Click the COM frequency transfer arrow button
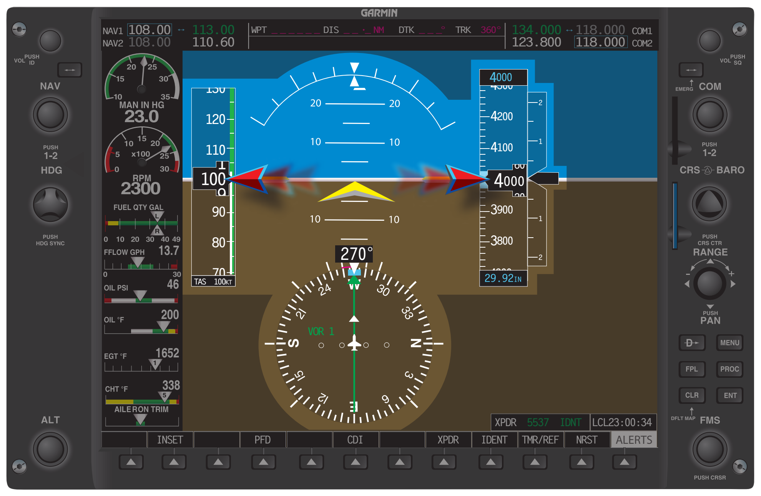 click(x=691, y=70)
